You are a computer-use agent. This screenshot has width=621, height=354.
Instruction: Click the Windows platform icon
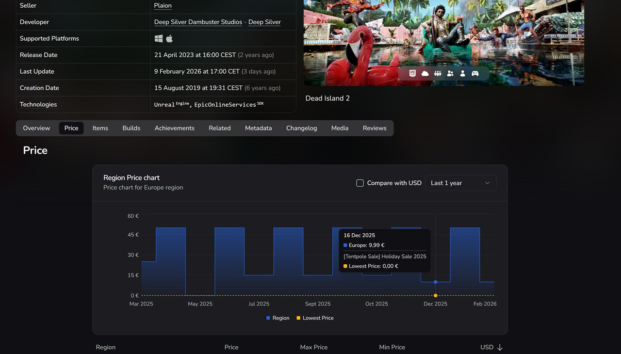[158, 38]
